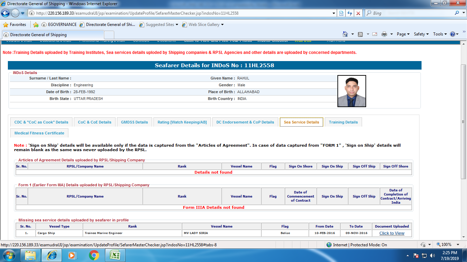
Task: Open the Safety dropdown menu
Action: [x=421, y=34]
